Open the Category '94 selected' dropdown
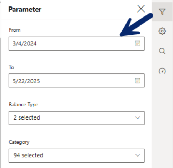Screen dimensions: 173x168 pyautogui.click(x=76, y=155)
